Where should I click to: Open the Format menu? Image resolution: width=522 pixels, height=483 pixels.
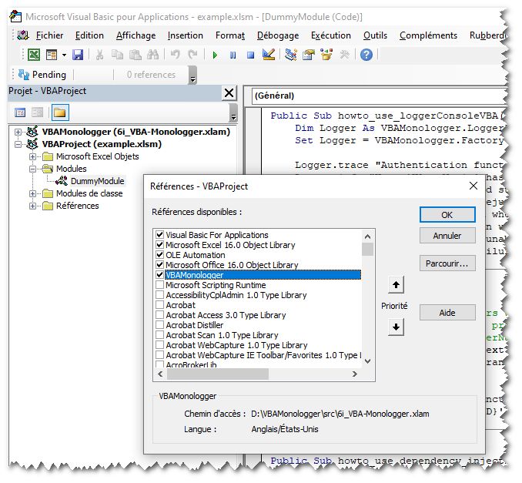pyautogui.click(x=230, y=35)
